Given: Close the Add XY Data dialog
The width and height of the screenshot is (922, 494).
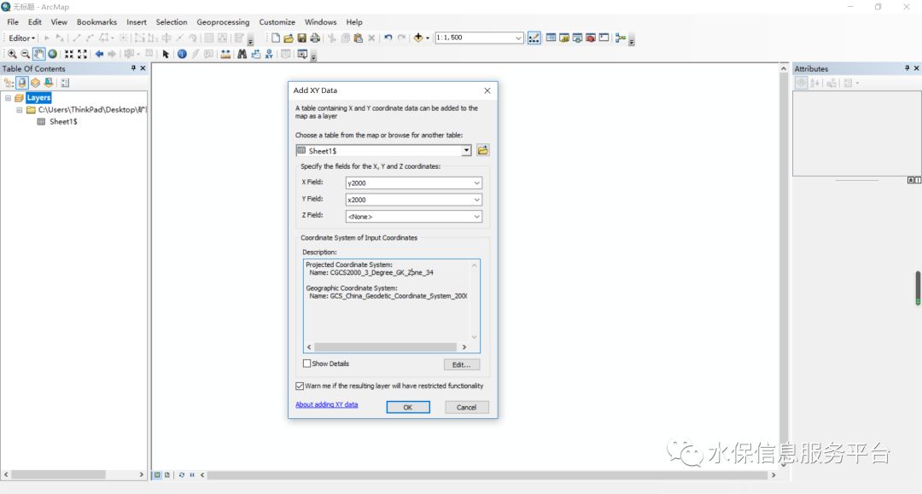Looking at the screenshot, I should (x=487, y=90).
